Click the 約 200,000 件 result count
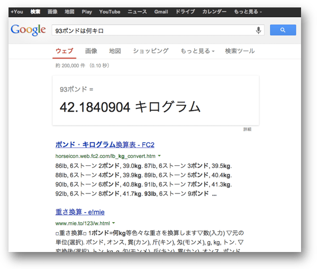Image resolution: width=317 pixels, height=269 pixels. [x=70, y=65]
